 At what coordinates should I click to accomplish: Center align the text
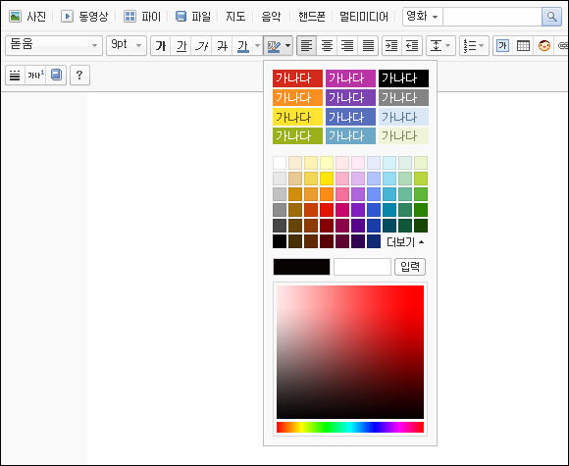(x=327, y=46)
